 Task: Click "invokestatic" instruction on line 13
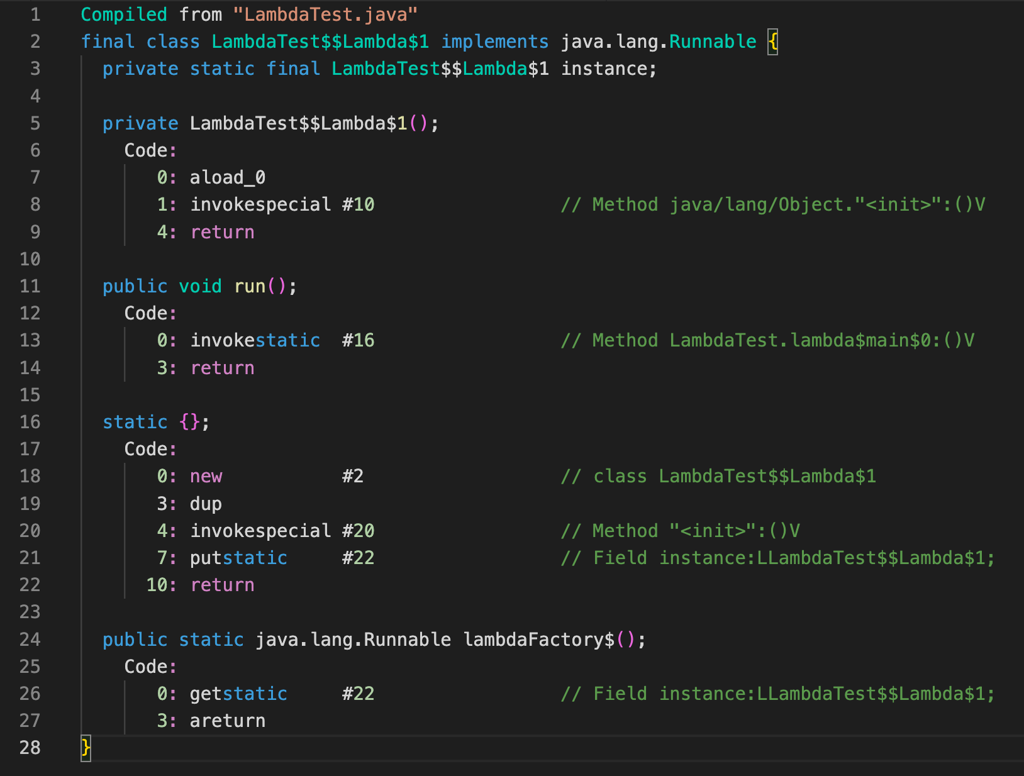(255, 340)
